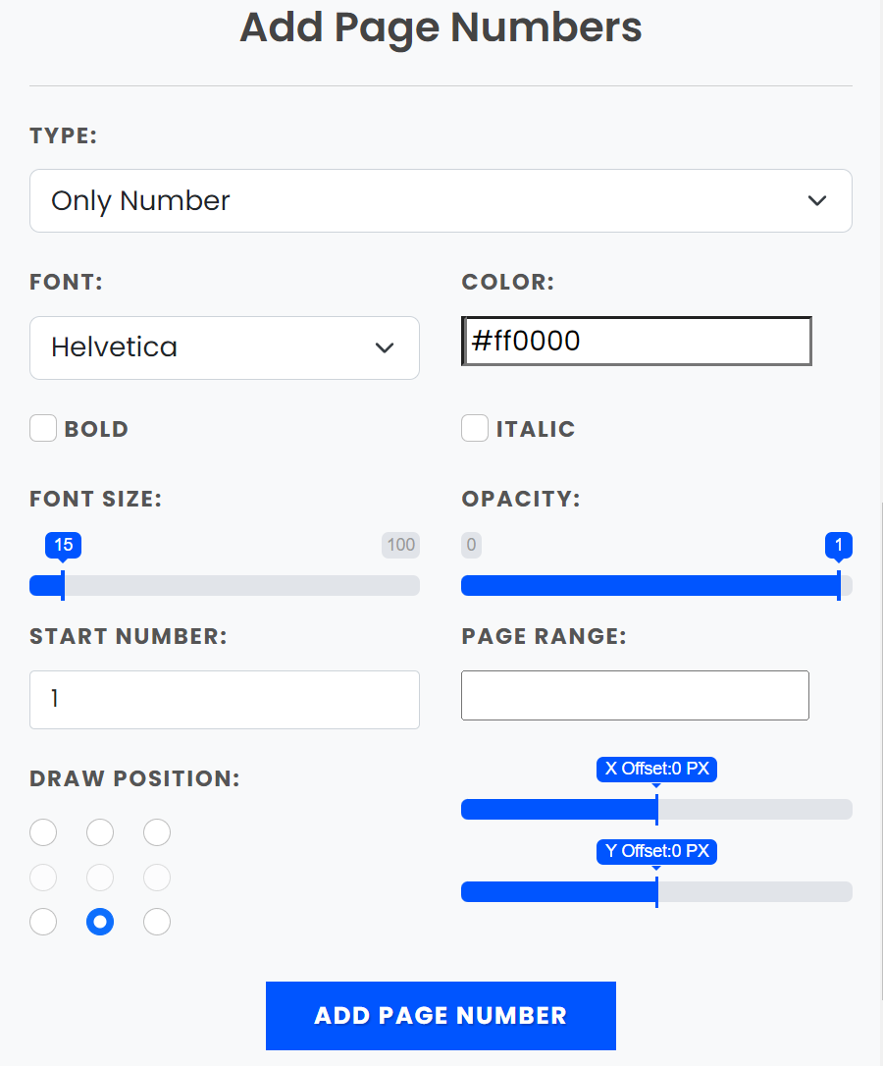The height and width of the screenshot is (1066, 883).
Task: Click into the Page Range input field
Action: click(635, 696)
